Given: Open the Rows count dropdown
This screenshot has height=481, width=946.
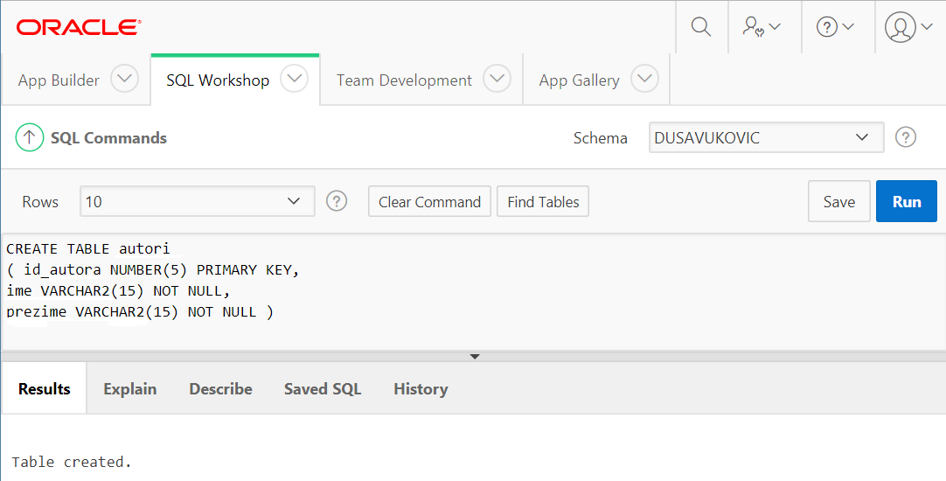Looking at the screenshot, I should pos(198,201).
